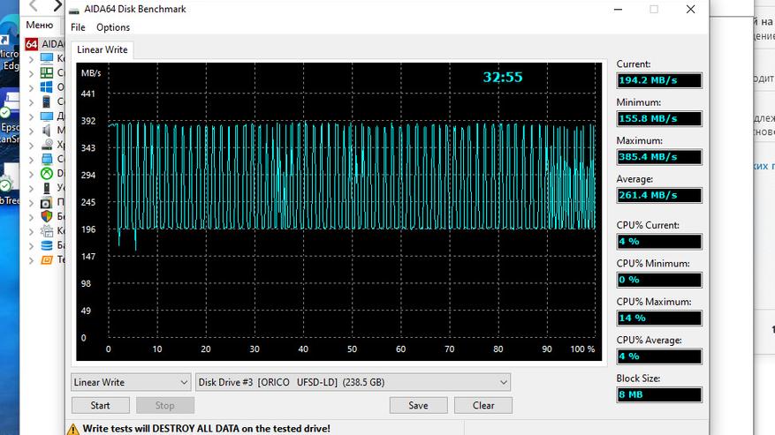Click the greyed Stop button
This screenshot has height=435, width=775.
[165, 405]
